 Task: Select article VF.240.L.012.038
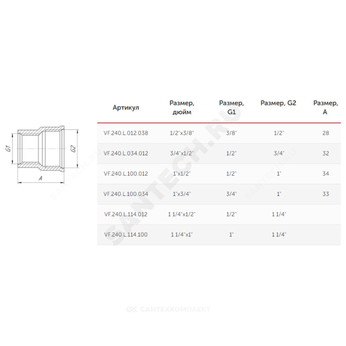point(126,133)
